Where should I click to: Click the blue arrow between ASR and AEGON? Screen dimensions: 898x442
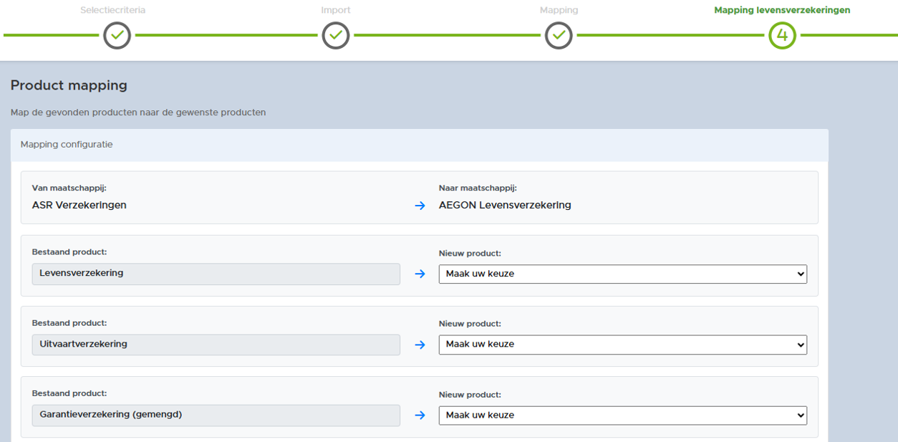pyautogui.click(x=420, y=206)
